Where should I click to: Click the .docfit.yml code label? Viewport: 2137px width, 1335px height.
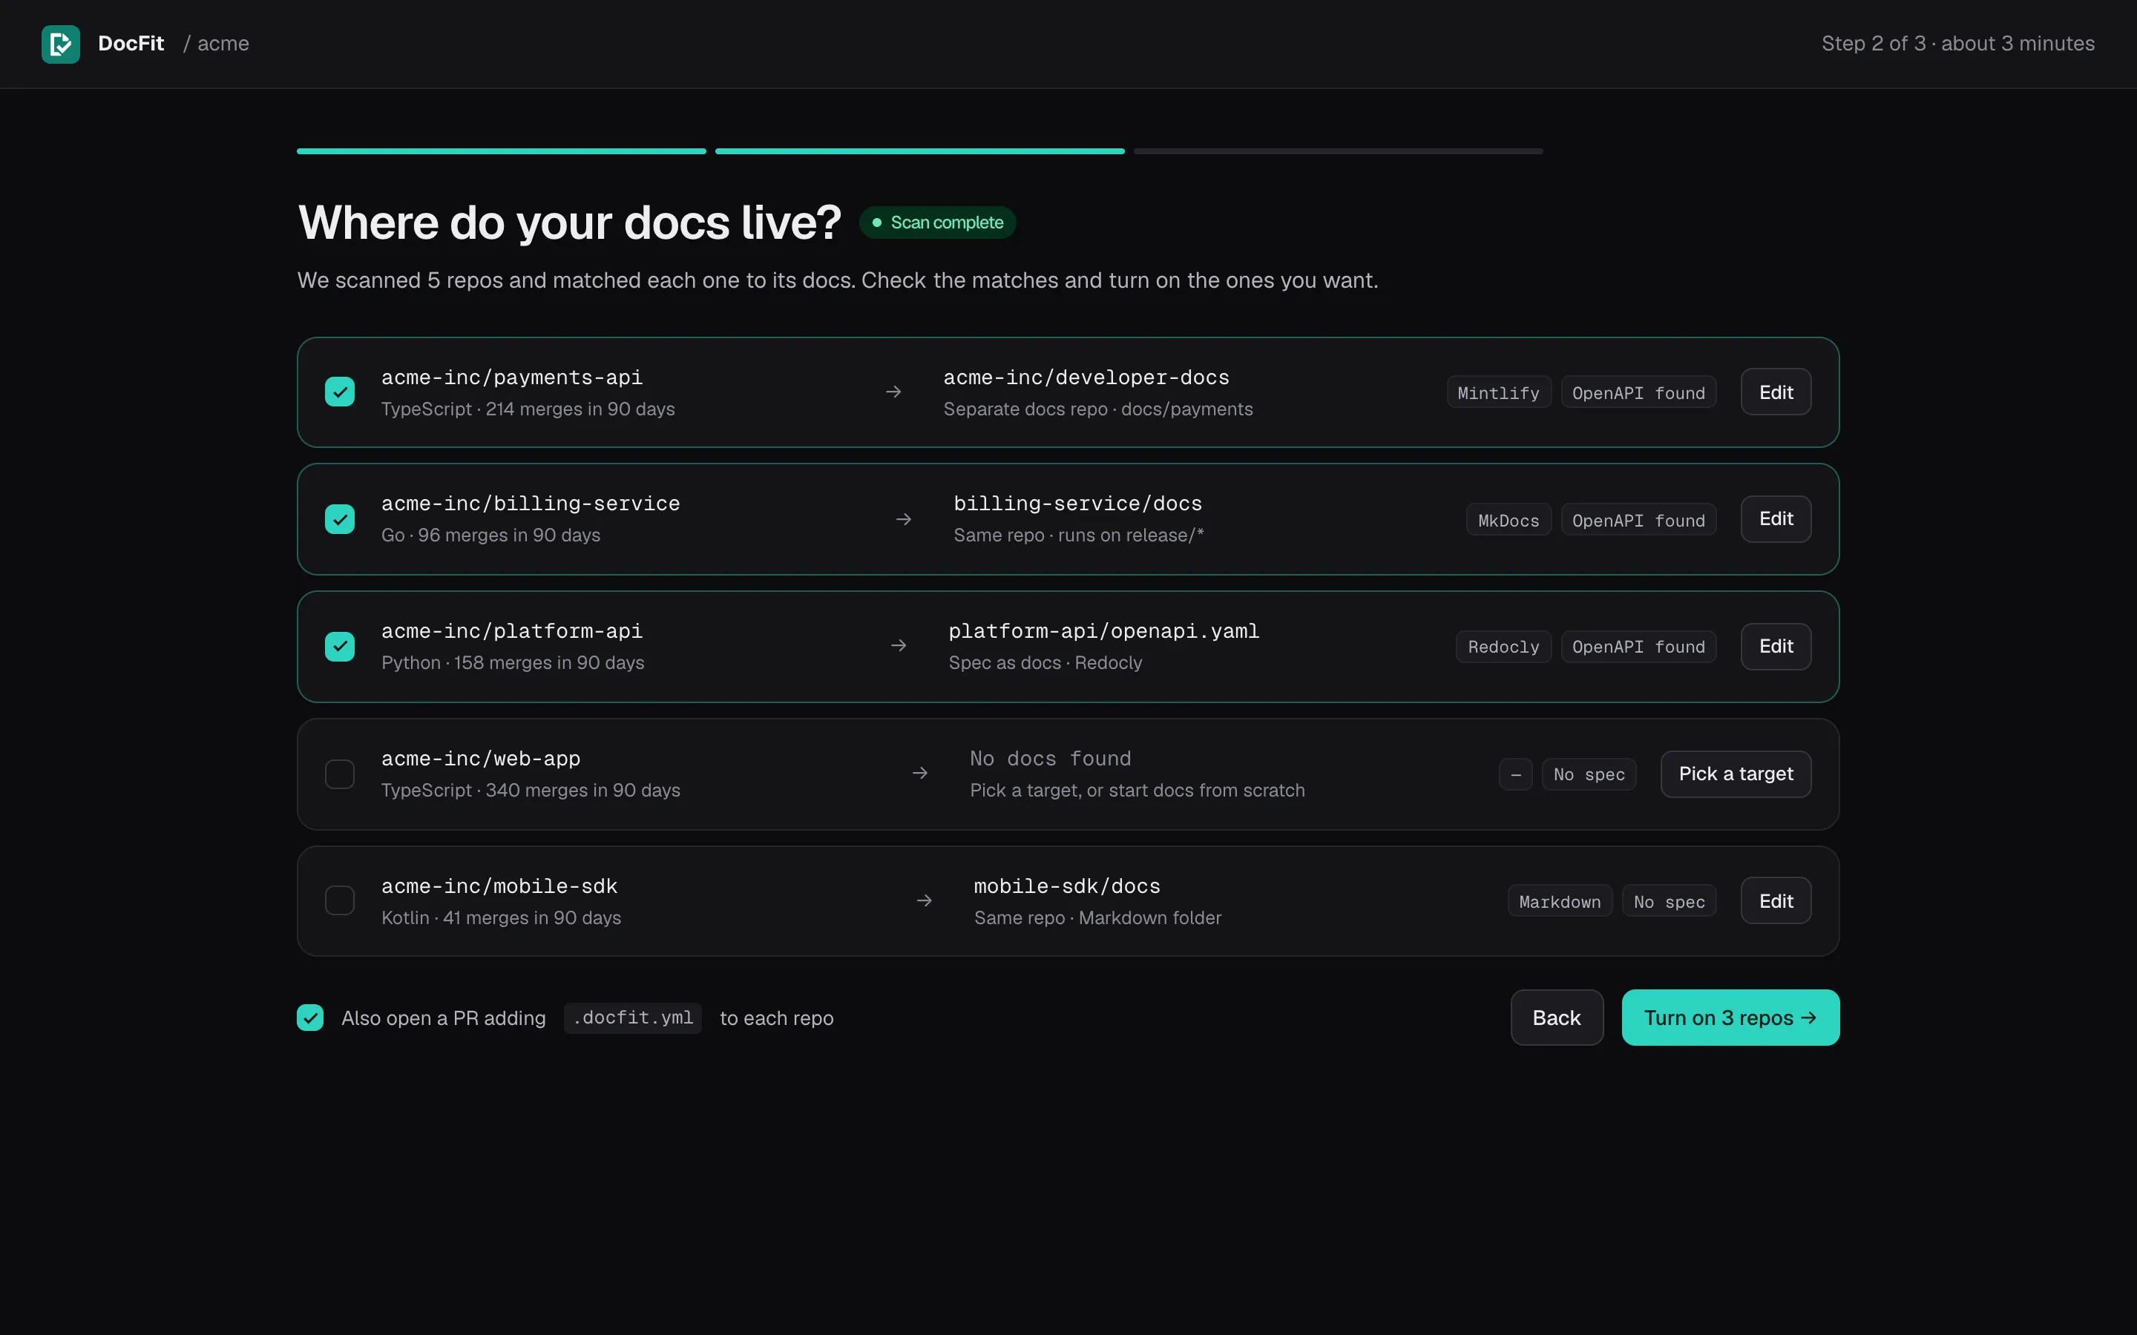[633, 1018]
